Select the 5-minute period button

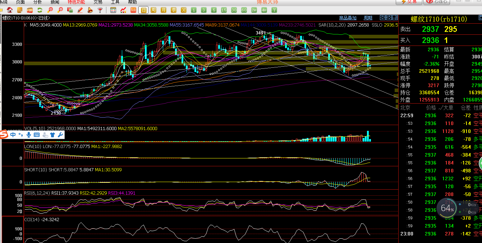214,10
